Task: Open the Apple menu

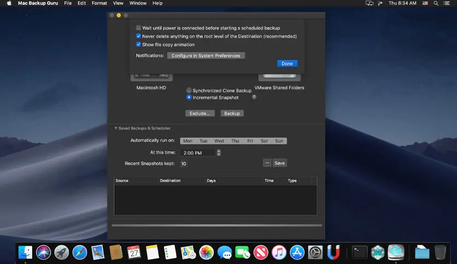Action: click(9, 3)
